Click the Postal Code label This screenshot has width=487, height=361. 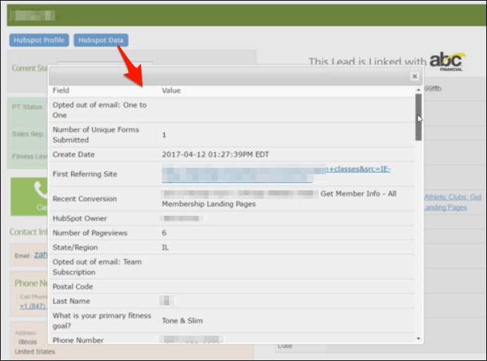(73, 286)
